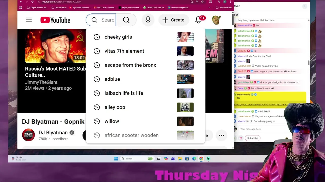Start voice search with the microphone icon
This screenshot has height=182, width=325.
point(148,20)
